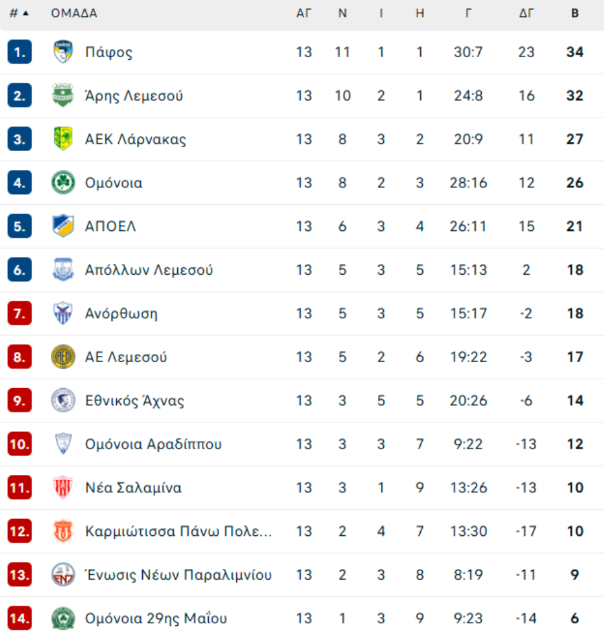604x636 pixels.
Task: Click the sort arrow next to #
Action: click(26, 13)
